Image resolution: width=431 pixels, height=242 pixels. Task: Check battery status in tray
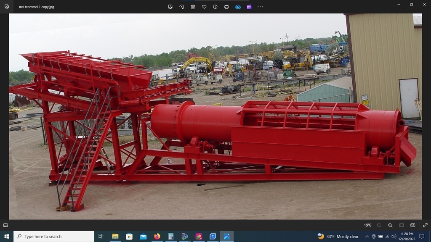[x=380, y=236]
